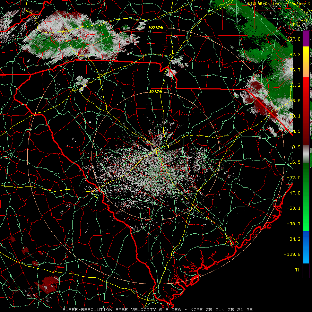Screen dimensions: 312x312
Task: Click the 14.5 legend value
Action: pos(295,131)
